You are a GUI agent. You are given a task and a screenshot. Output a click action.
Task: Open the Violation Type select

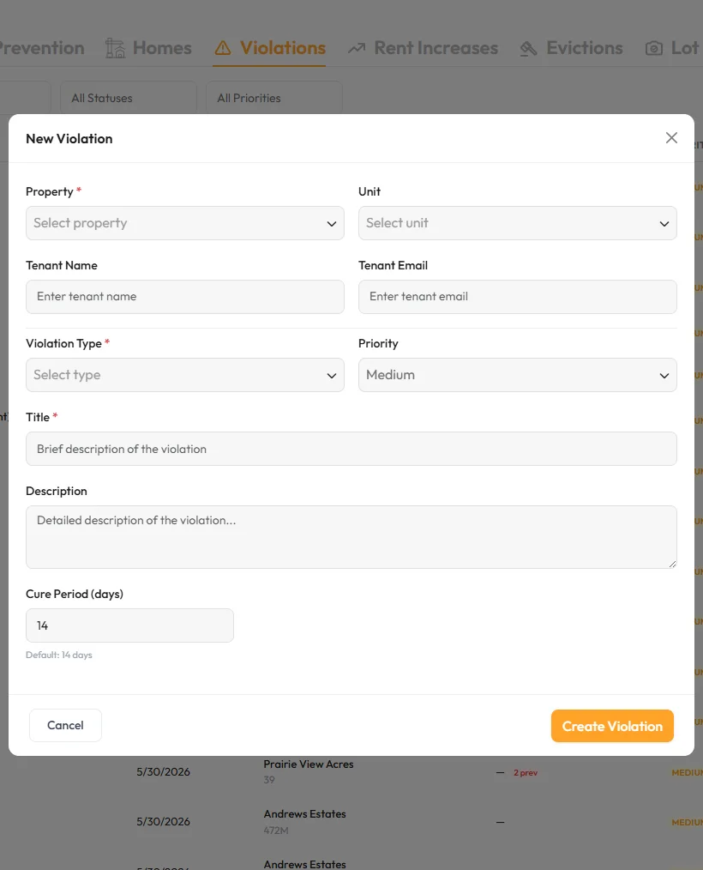coord(184,375)
